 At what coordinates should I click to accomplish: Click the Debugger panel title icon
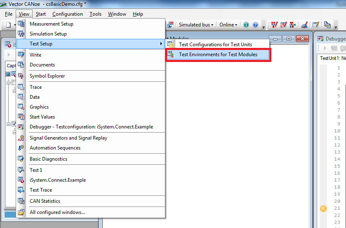pos(320,39)
